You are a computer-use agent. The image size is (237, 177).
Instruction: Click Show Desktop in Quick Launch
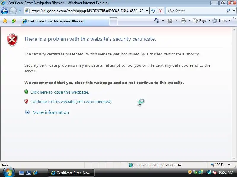click(x=21, y=173)
